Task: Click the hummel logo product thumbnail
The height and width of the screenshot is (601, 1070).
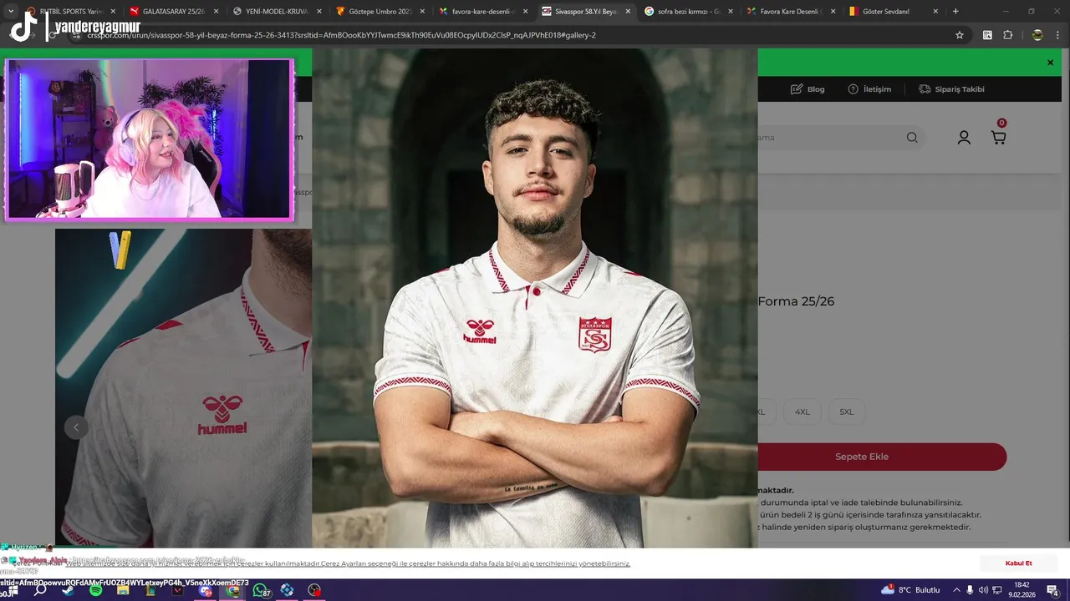Action: [183, 388]
